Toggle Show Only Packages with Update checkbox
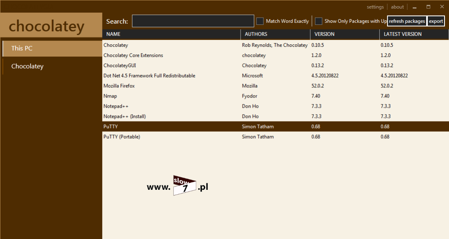Screen dimensions: 449x239 pos(318,21)
